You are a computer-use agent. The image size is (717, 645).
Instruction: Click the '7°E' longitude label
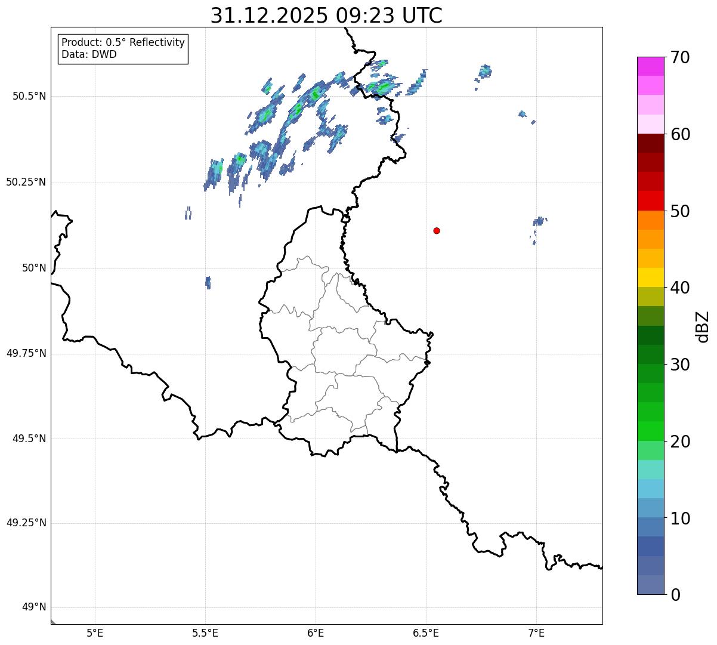click(536, 632)
